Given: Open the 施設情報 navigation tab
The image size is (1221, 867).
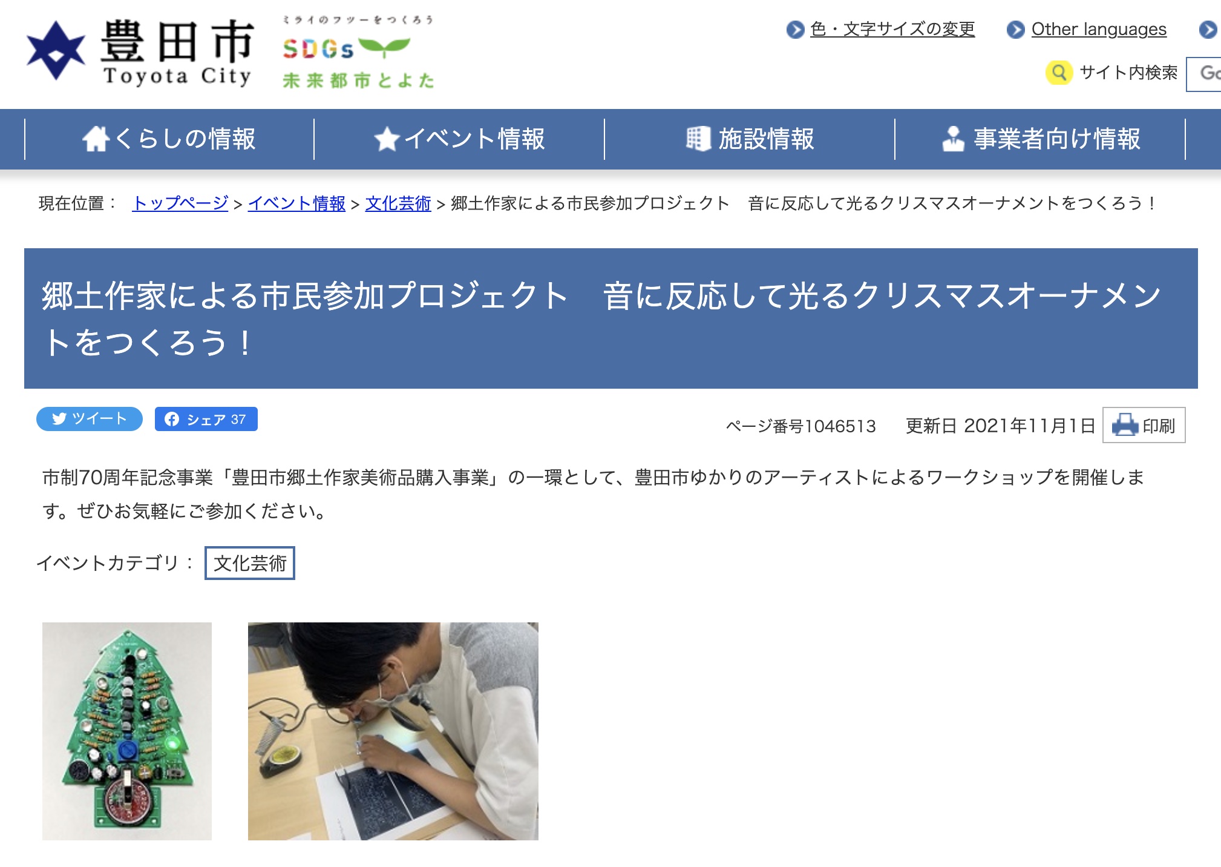Looking at the screenshot, I should 750,139.
